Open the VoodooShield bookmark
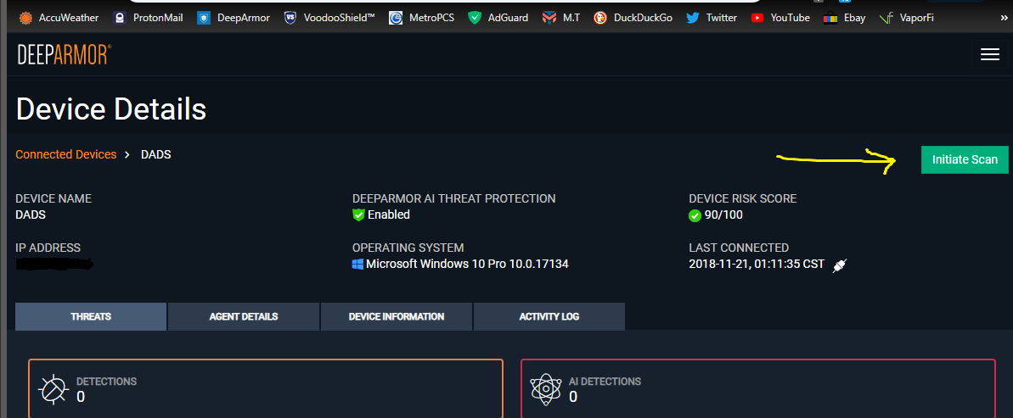Screen dimensions: 1013x418 pos(329,18)
